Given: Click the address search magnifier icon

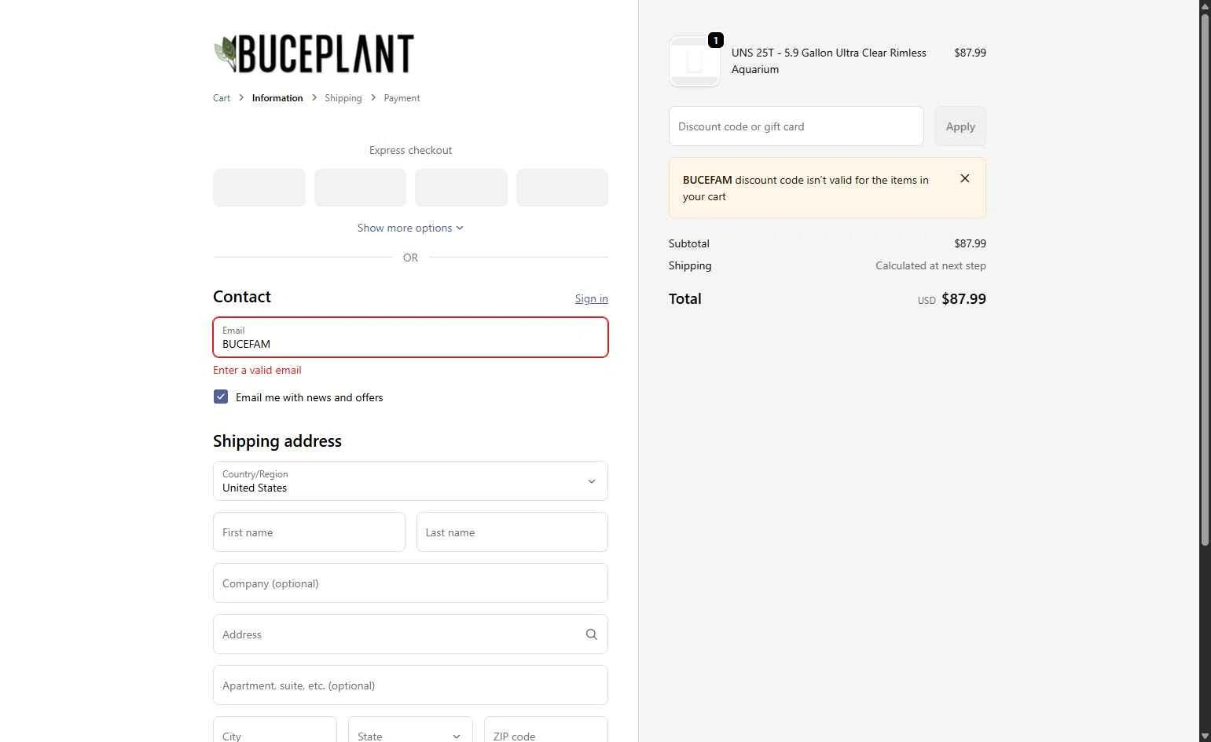Looking at the screenshot, I should click(x=592, y=634).
